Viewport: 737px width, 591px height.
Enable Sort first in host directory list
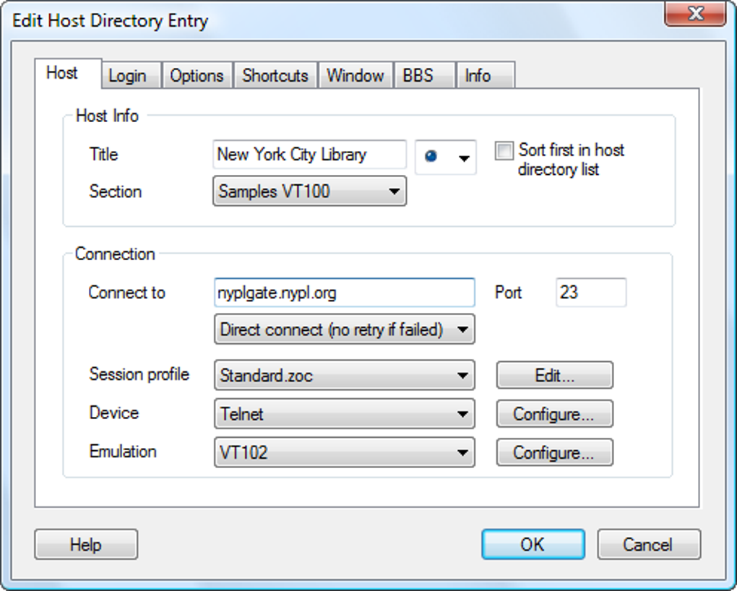pyautogui.click(x=504, y=151)
